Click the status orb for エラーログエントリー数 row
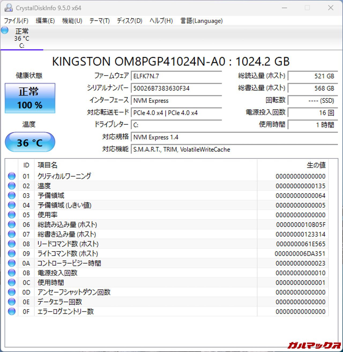Viewport: 343px width, 352px height. [x=12, y=311]
